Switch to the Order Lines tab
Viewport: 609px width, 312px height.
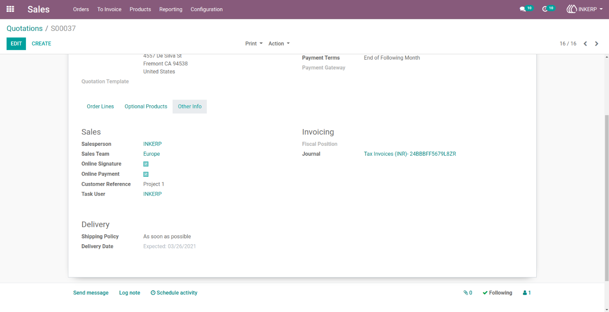point(100,106)
